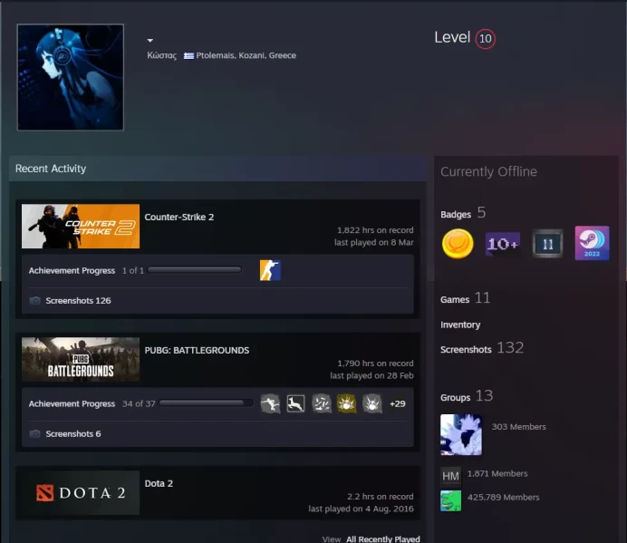
Task: Open the Counter-Strike 2 banner image
Action: click(81, 226)
